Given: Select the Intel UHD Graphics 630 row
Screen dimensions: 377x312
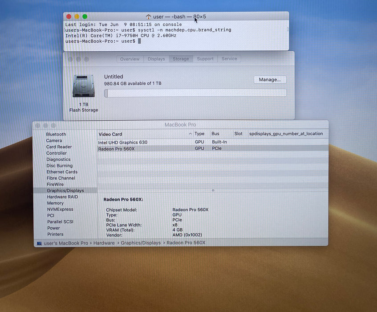Looking at the screenshot, I should tap(213, 142).
